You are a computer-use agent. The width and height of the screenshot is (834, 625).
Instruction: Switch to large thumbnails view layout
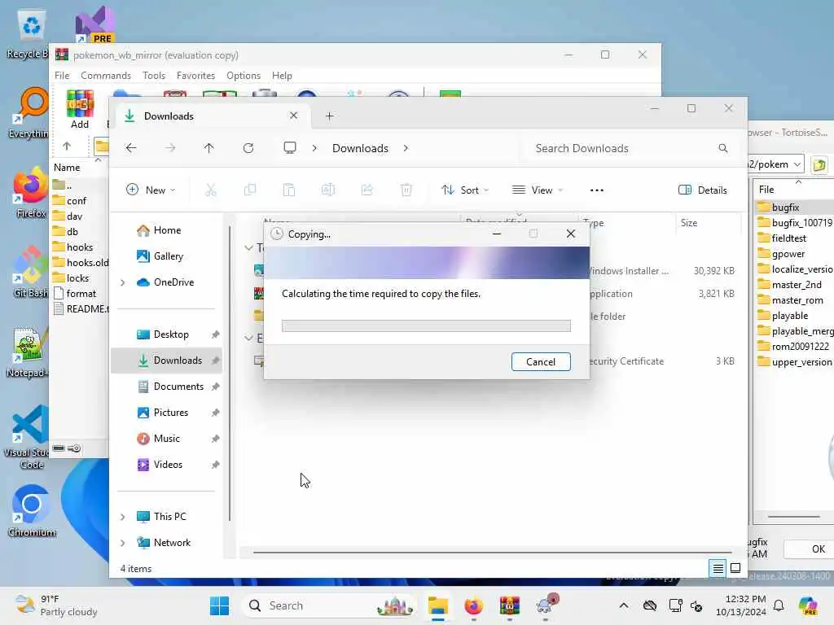point(735,569)
